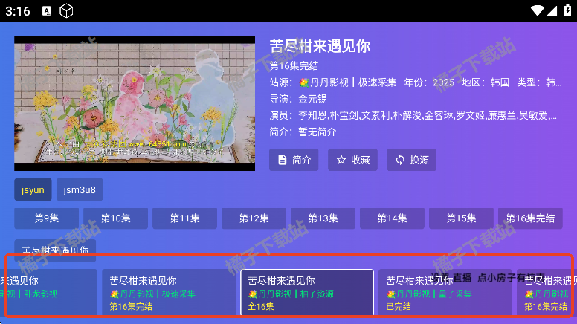Viewport: 577px width, 324px height.
Task: Choose the 丹丹影视｜极速采集 source card
Action: pyautogui.click(x=169, y=292)
